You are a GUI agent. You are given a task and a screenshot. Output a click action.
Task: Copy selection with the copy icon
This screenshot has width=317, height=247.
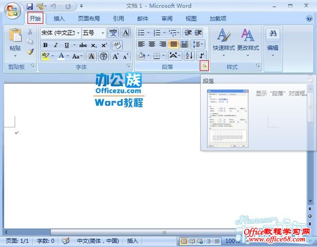click(x=30, y=41)
